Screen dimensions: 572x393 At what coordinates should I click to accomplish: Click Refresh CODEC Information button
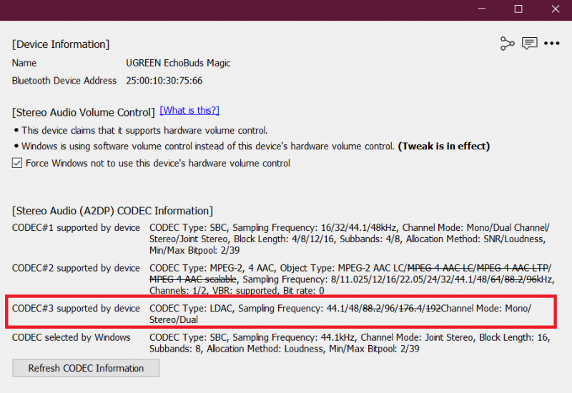coord(86,368)
